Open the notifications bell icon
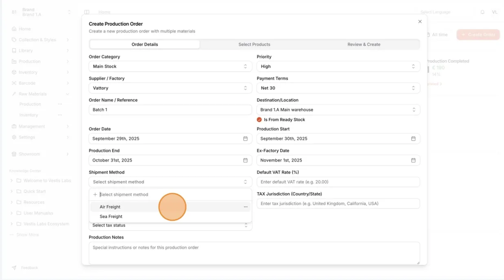The width and height of the screenshot is (504, 280). pos(482,12)
